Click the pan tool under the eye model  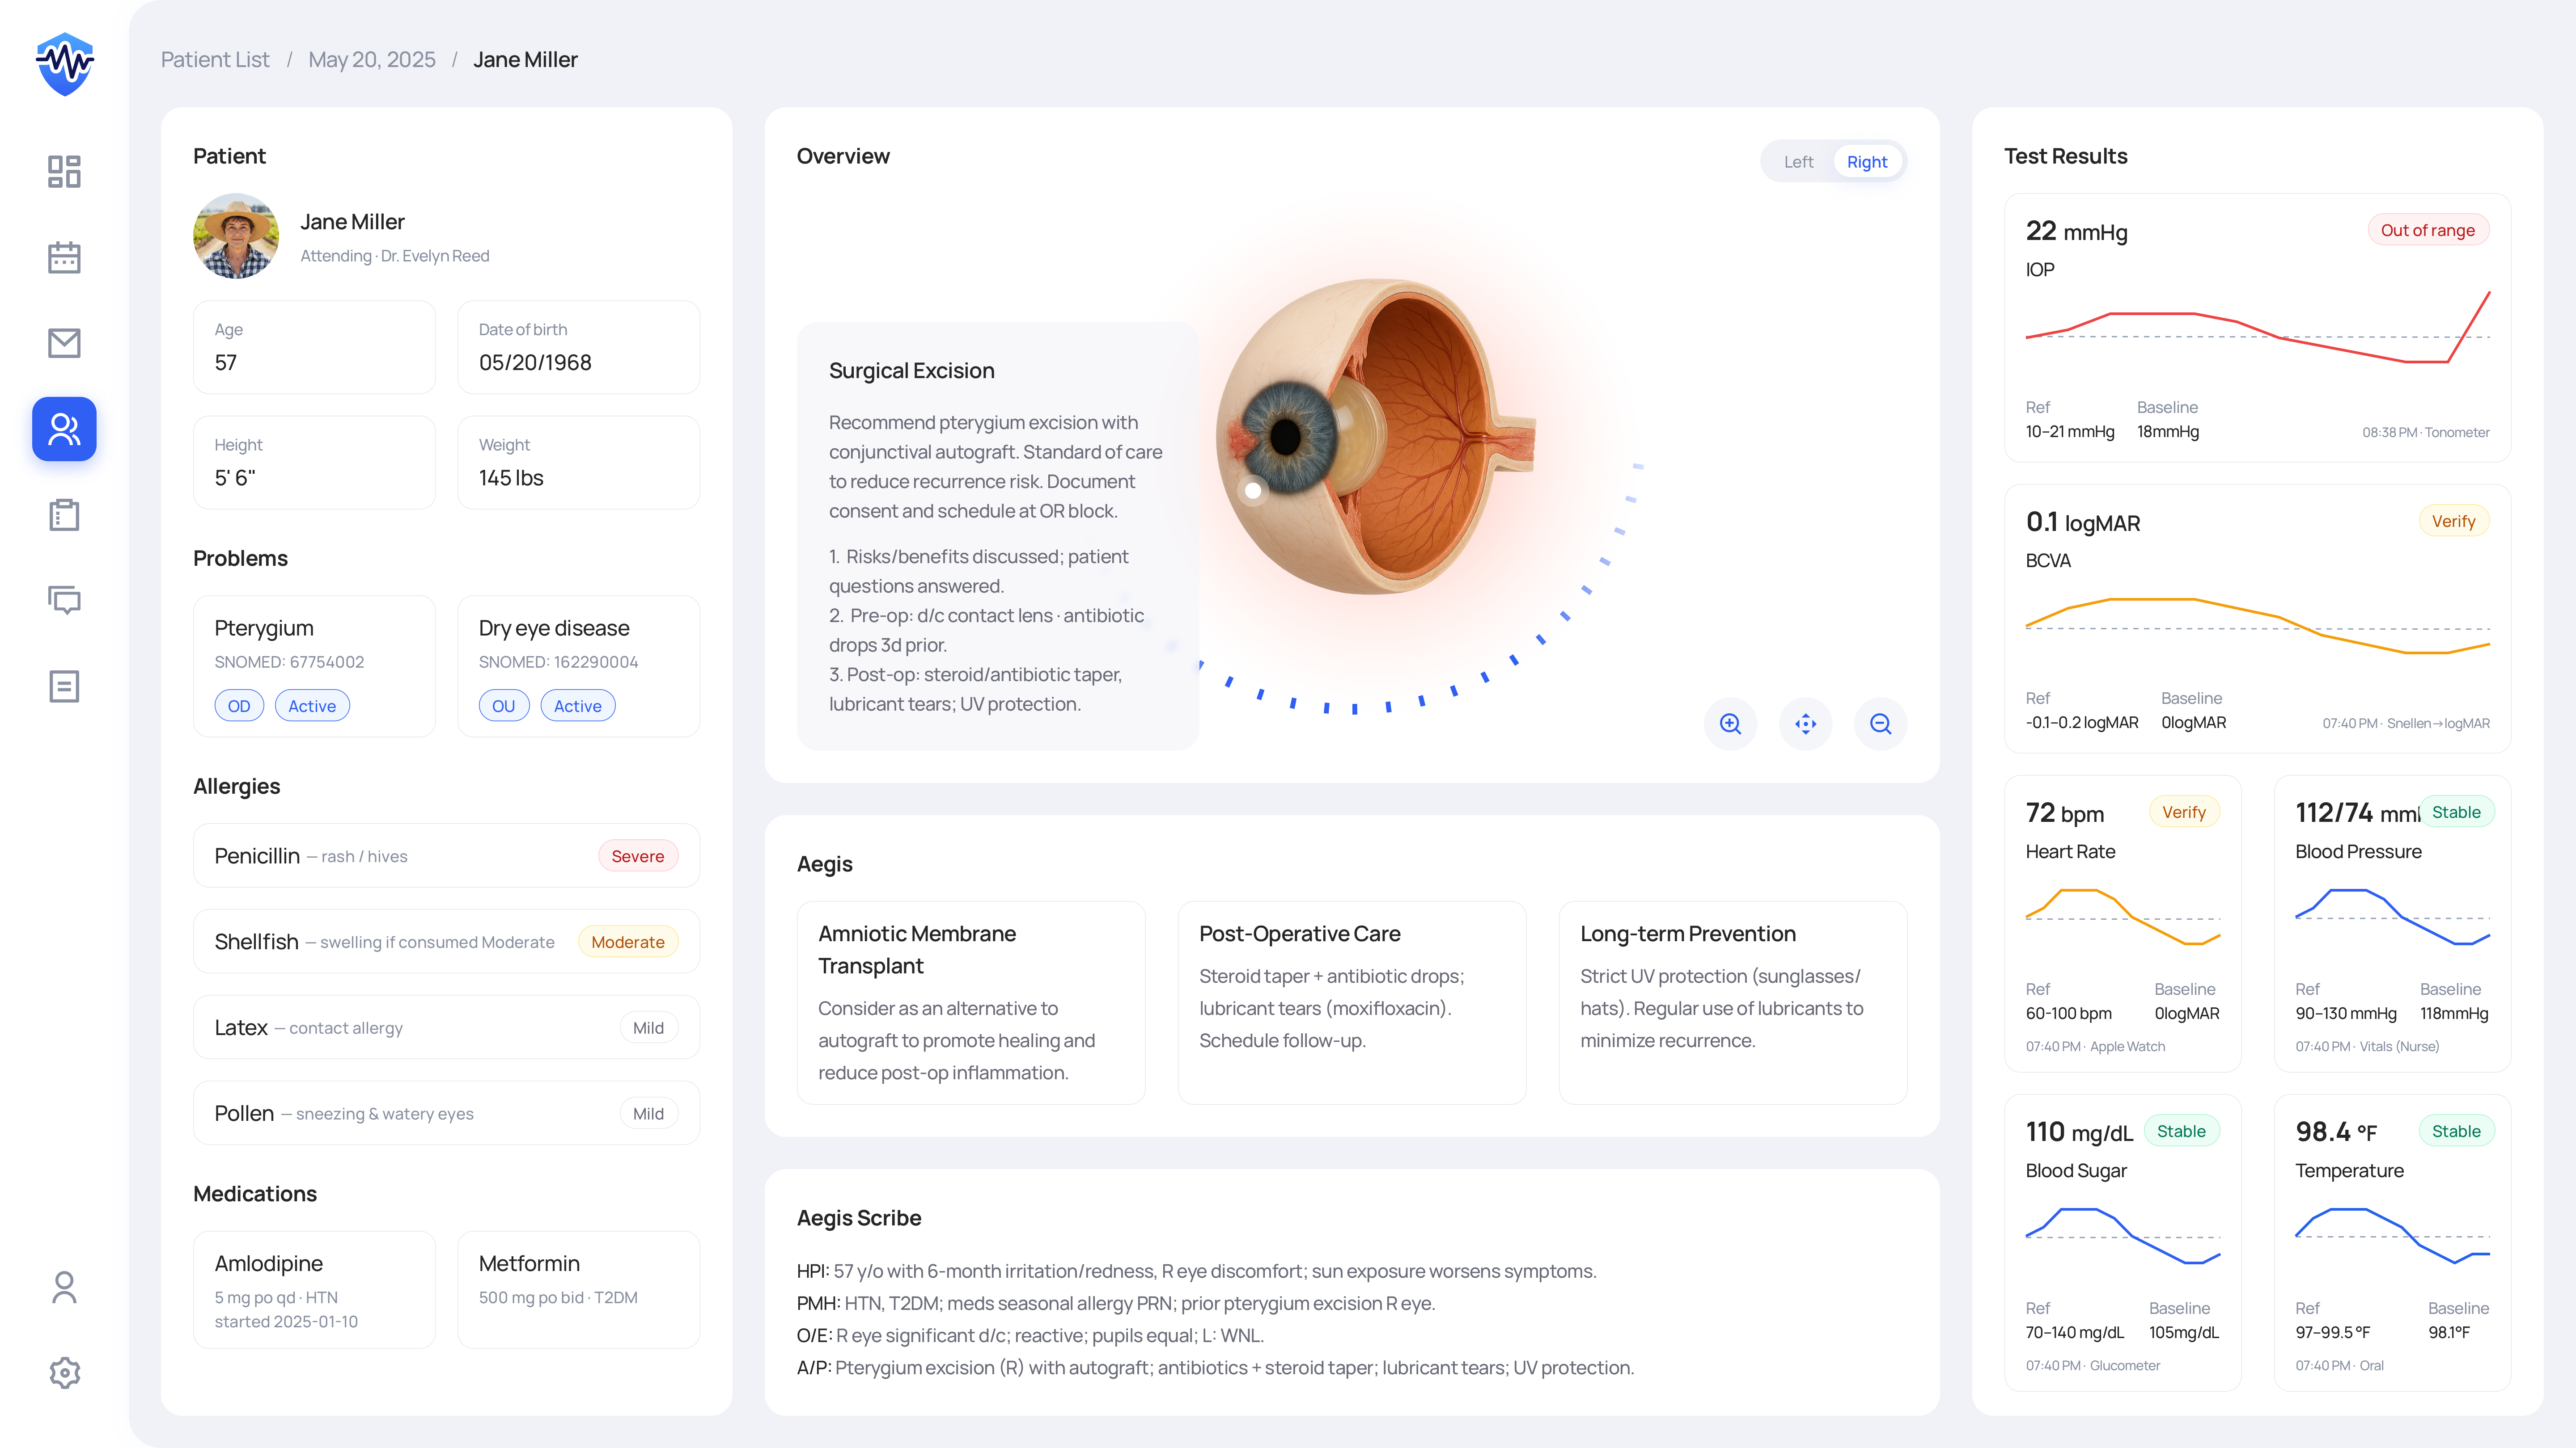1806,724
